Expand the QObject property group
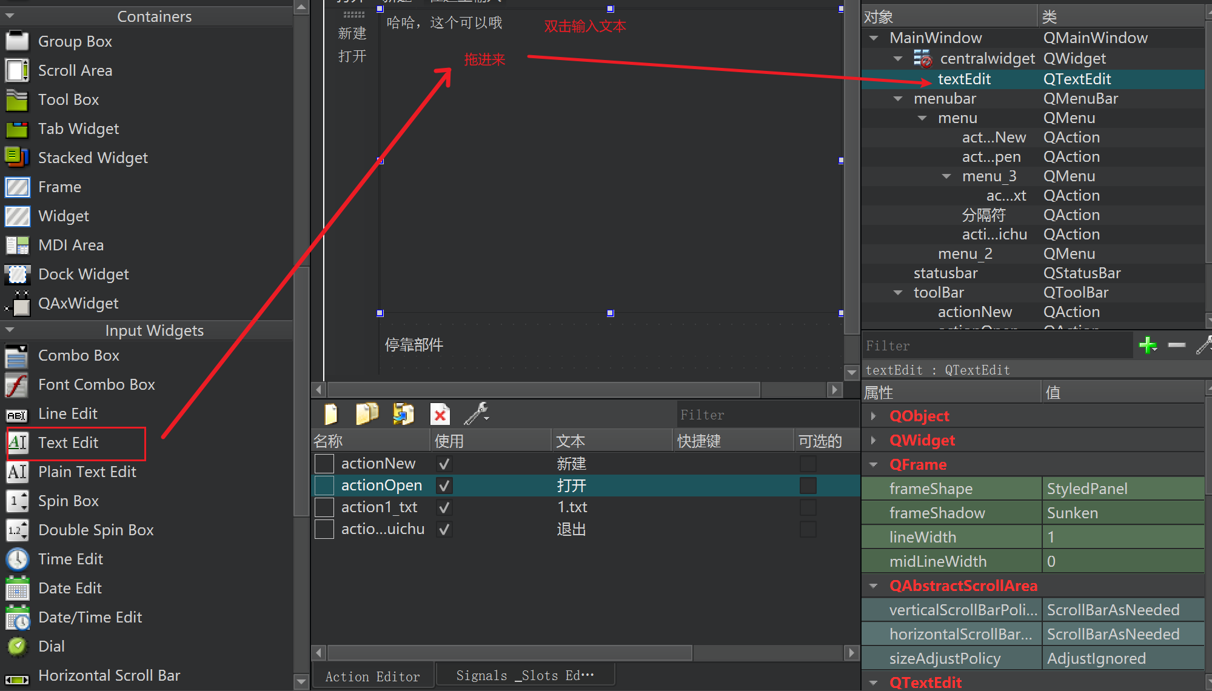 pos(874,416)
